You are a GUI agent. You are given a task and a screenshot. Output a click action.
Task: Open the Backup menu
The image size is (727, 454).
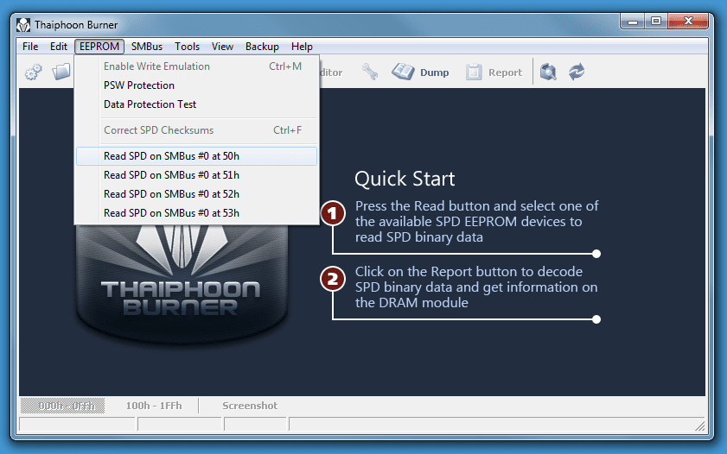tap(262, 47)
